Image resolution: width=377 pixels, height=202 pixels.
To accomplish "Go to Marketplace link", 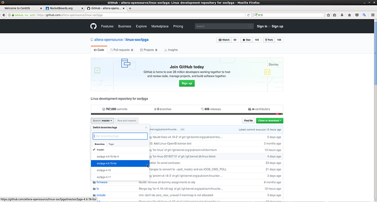I will click(160, 26).
